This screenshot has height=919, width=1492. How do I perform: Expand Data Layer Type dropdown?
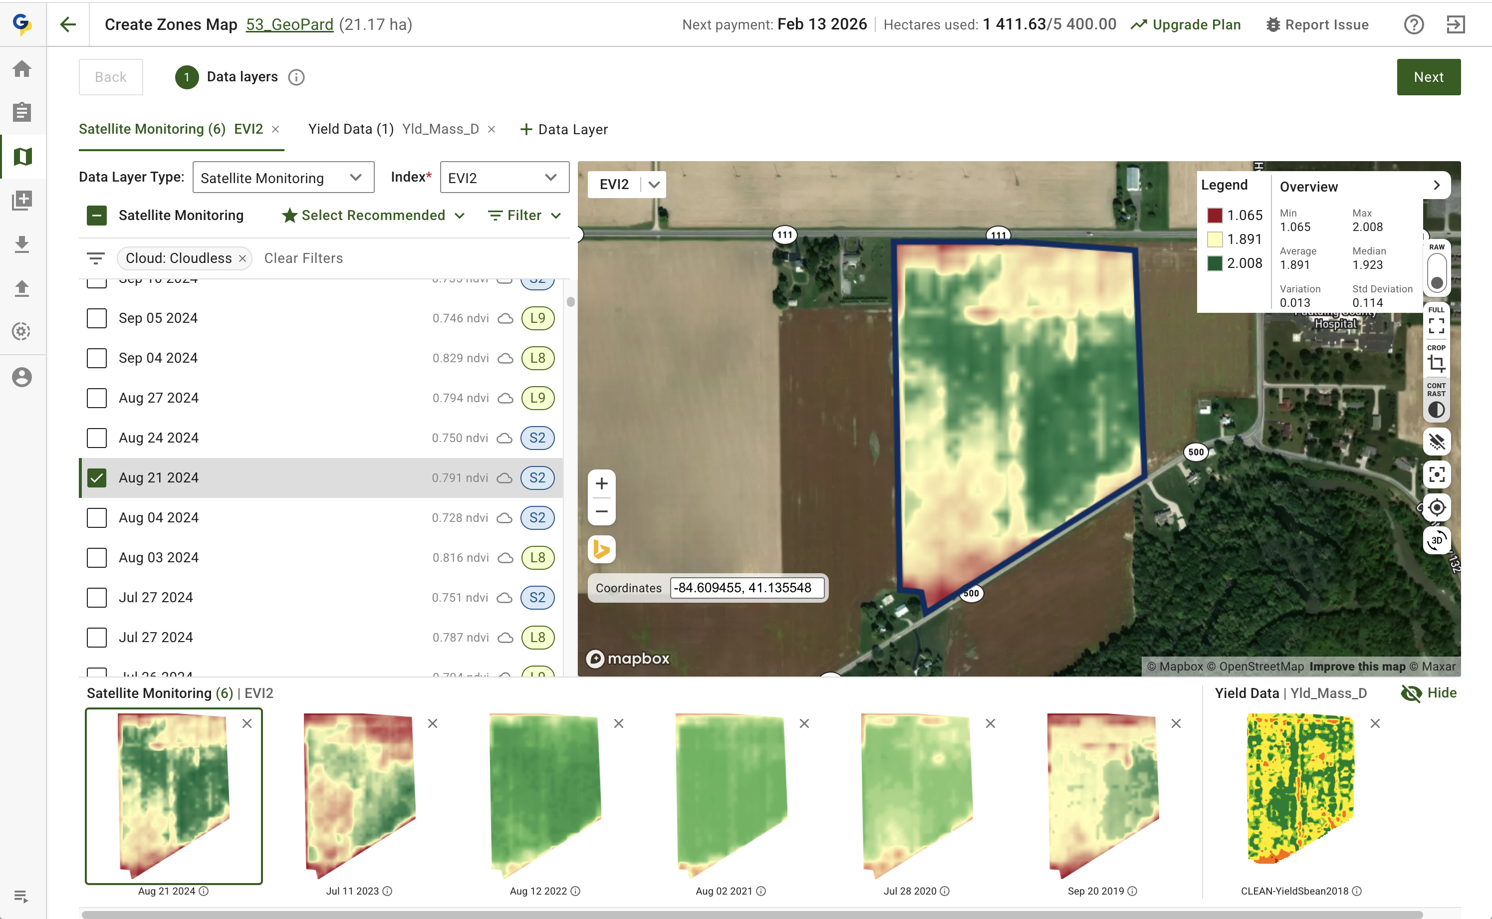point(282,178)
